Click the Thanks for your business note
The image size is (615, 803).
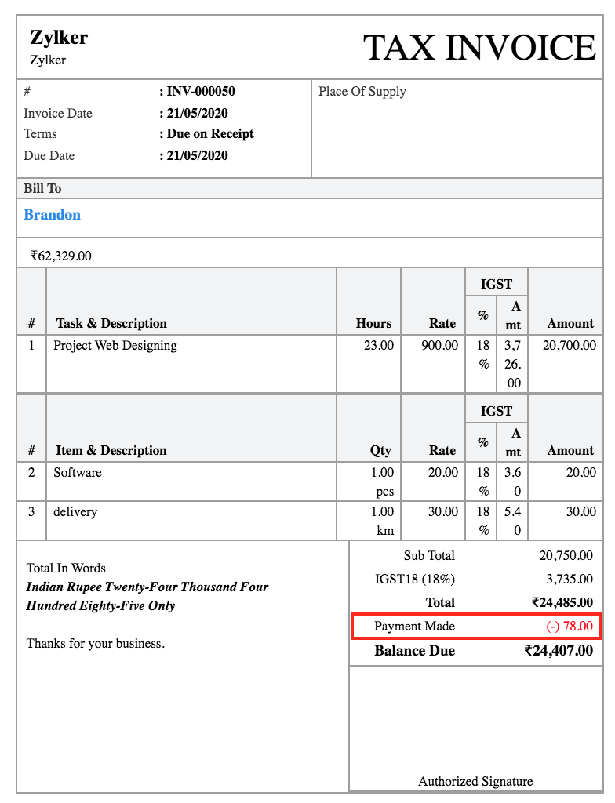tap(96, 644)
